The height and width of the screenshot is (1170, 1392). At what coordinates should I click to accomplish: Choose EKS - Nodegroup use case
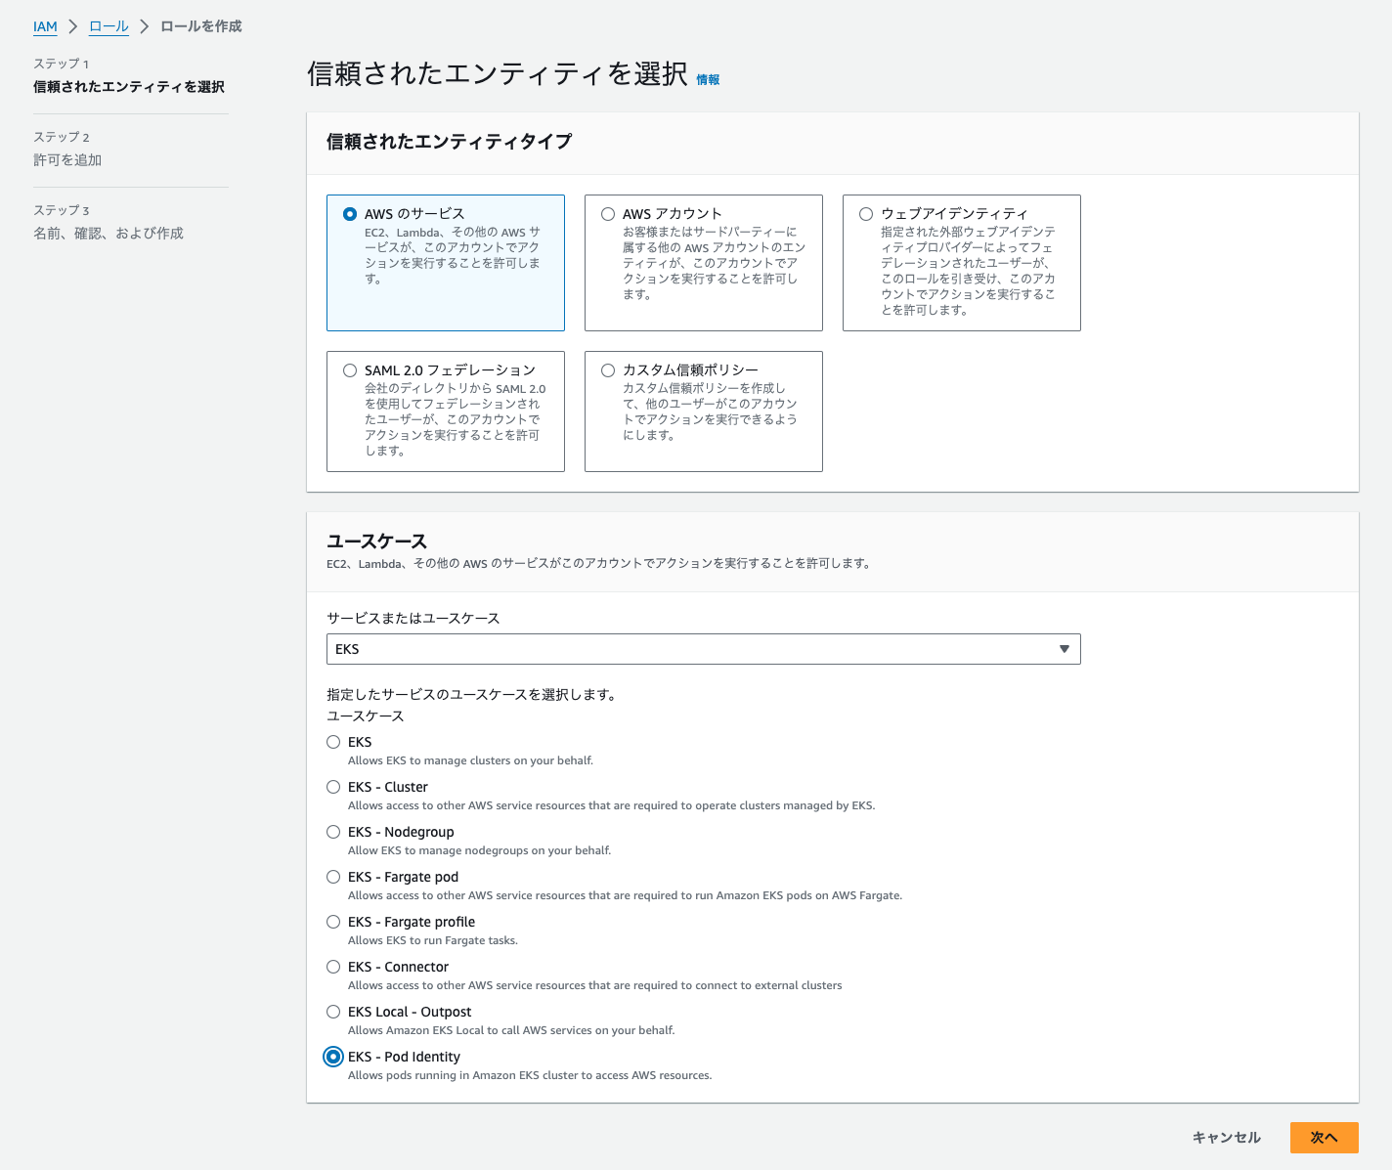tap(333, 832)
